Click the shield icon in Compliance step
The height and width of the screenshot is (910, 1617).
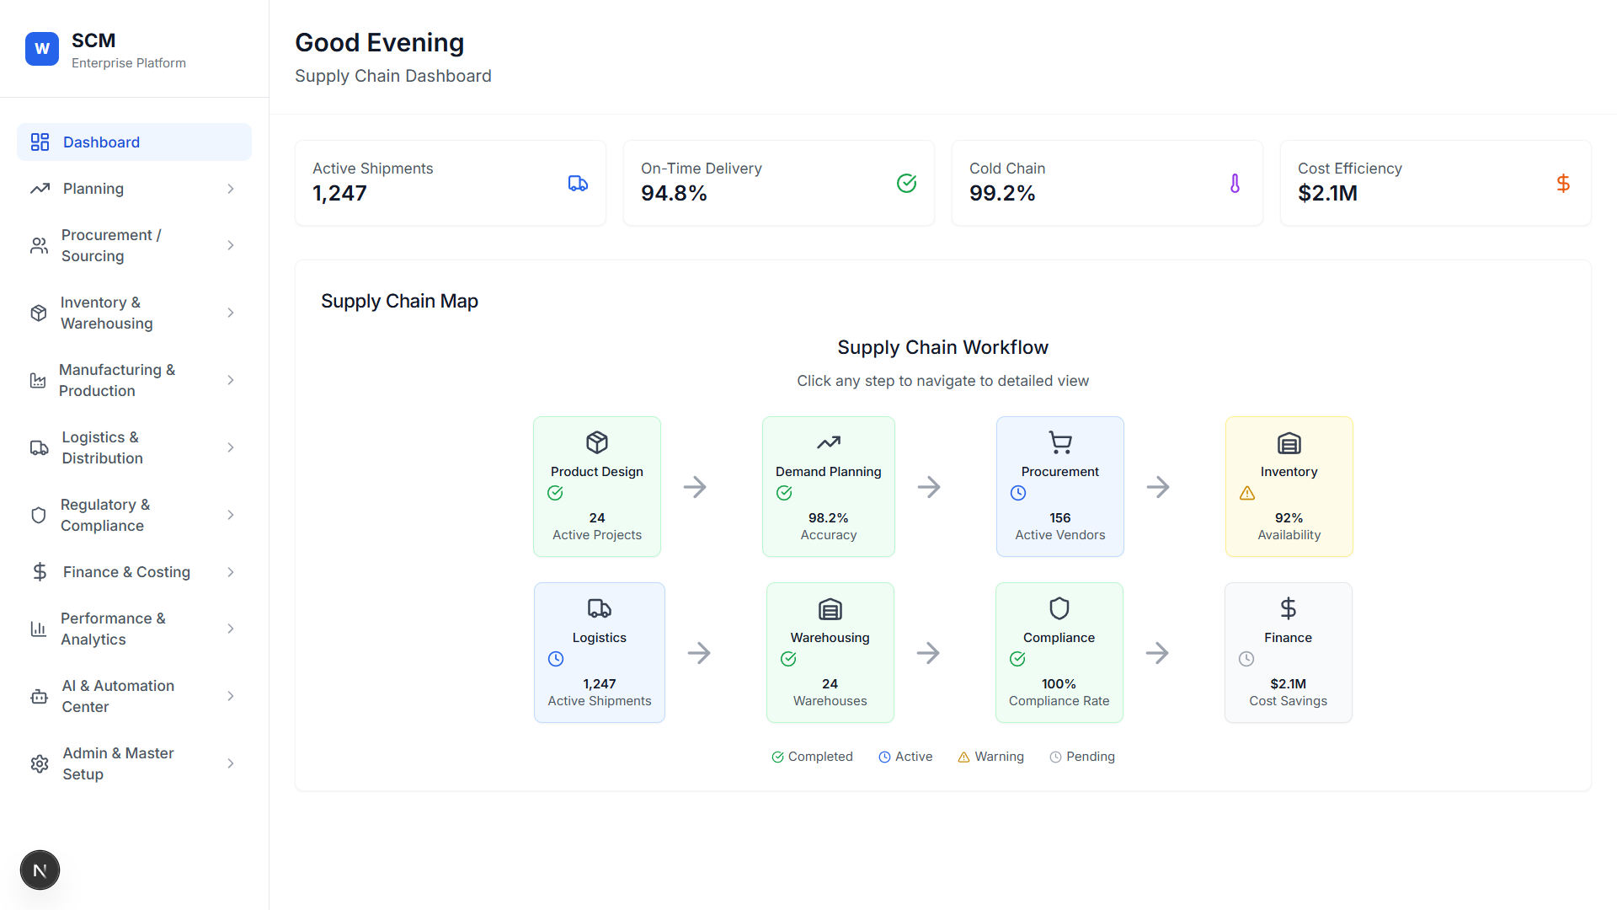(1059, 608)
